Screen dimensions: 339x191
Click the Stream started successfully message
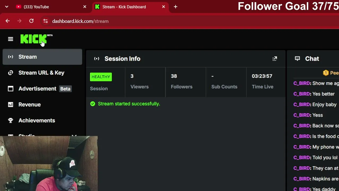tap(129, 104)
